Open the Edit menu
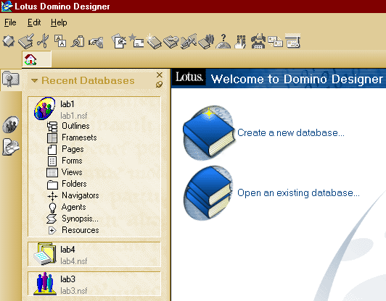Screen dimensions: 386x301 pyautogui.click(x=34, y=22)
